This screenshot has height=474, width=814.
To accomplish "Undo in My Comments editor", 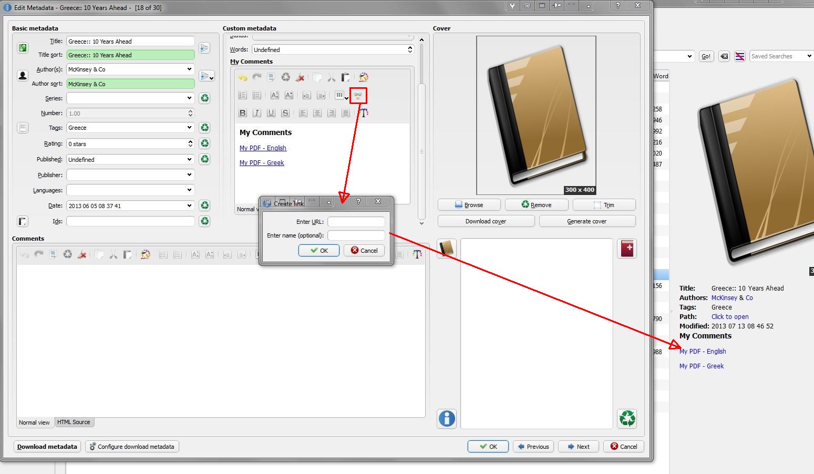I will click(243, 77).
